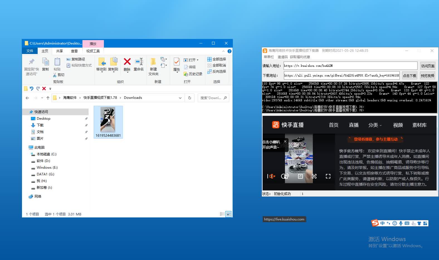Switch to the 查看 ribbon tab
Screen dimensions: 439x260
point(74,51)
